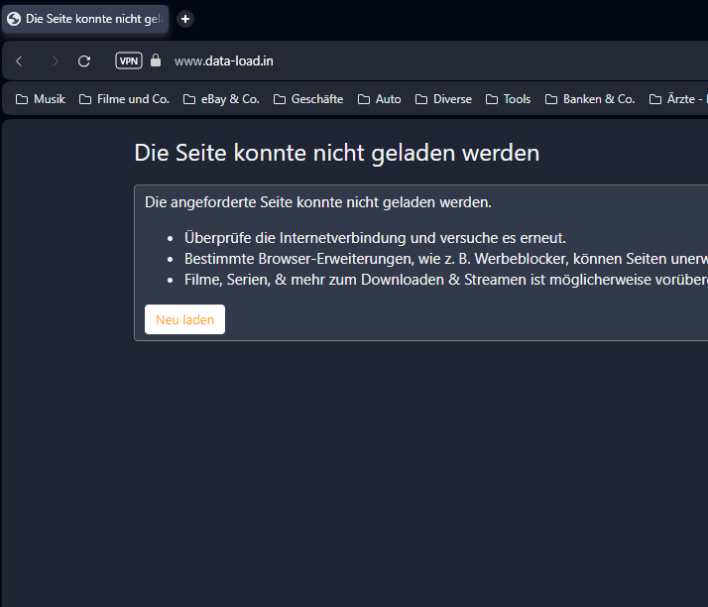Click the padlock site security icon
The width and height of the screenshot is (708, 607).
pyautogui.click(x=156, y=61)
